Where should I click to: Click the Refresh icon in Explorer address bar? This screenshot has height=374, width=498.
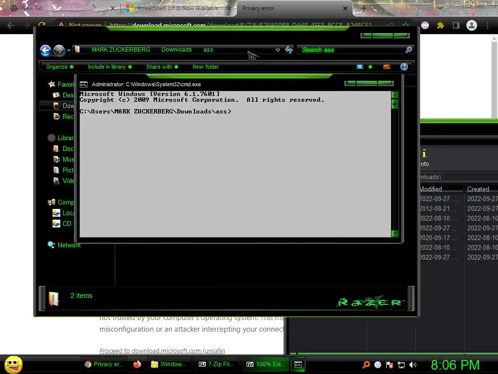(289, 50)
